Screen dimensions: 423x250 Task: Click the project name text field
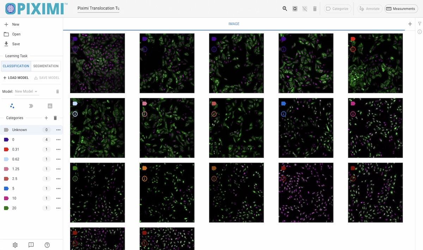point(98,8)
